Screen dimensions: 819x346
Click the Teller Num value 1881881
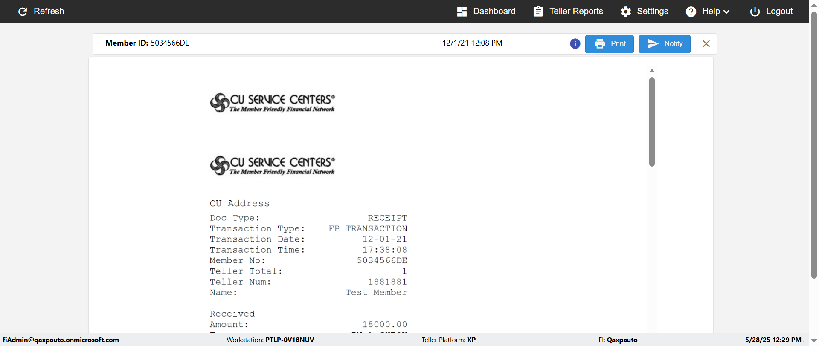(x=388, y=282)
